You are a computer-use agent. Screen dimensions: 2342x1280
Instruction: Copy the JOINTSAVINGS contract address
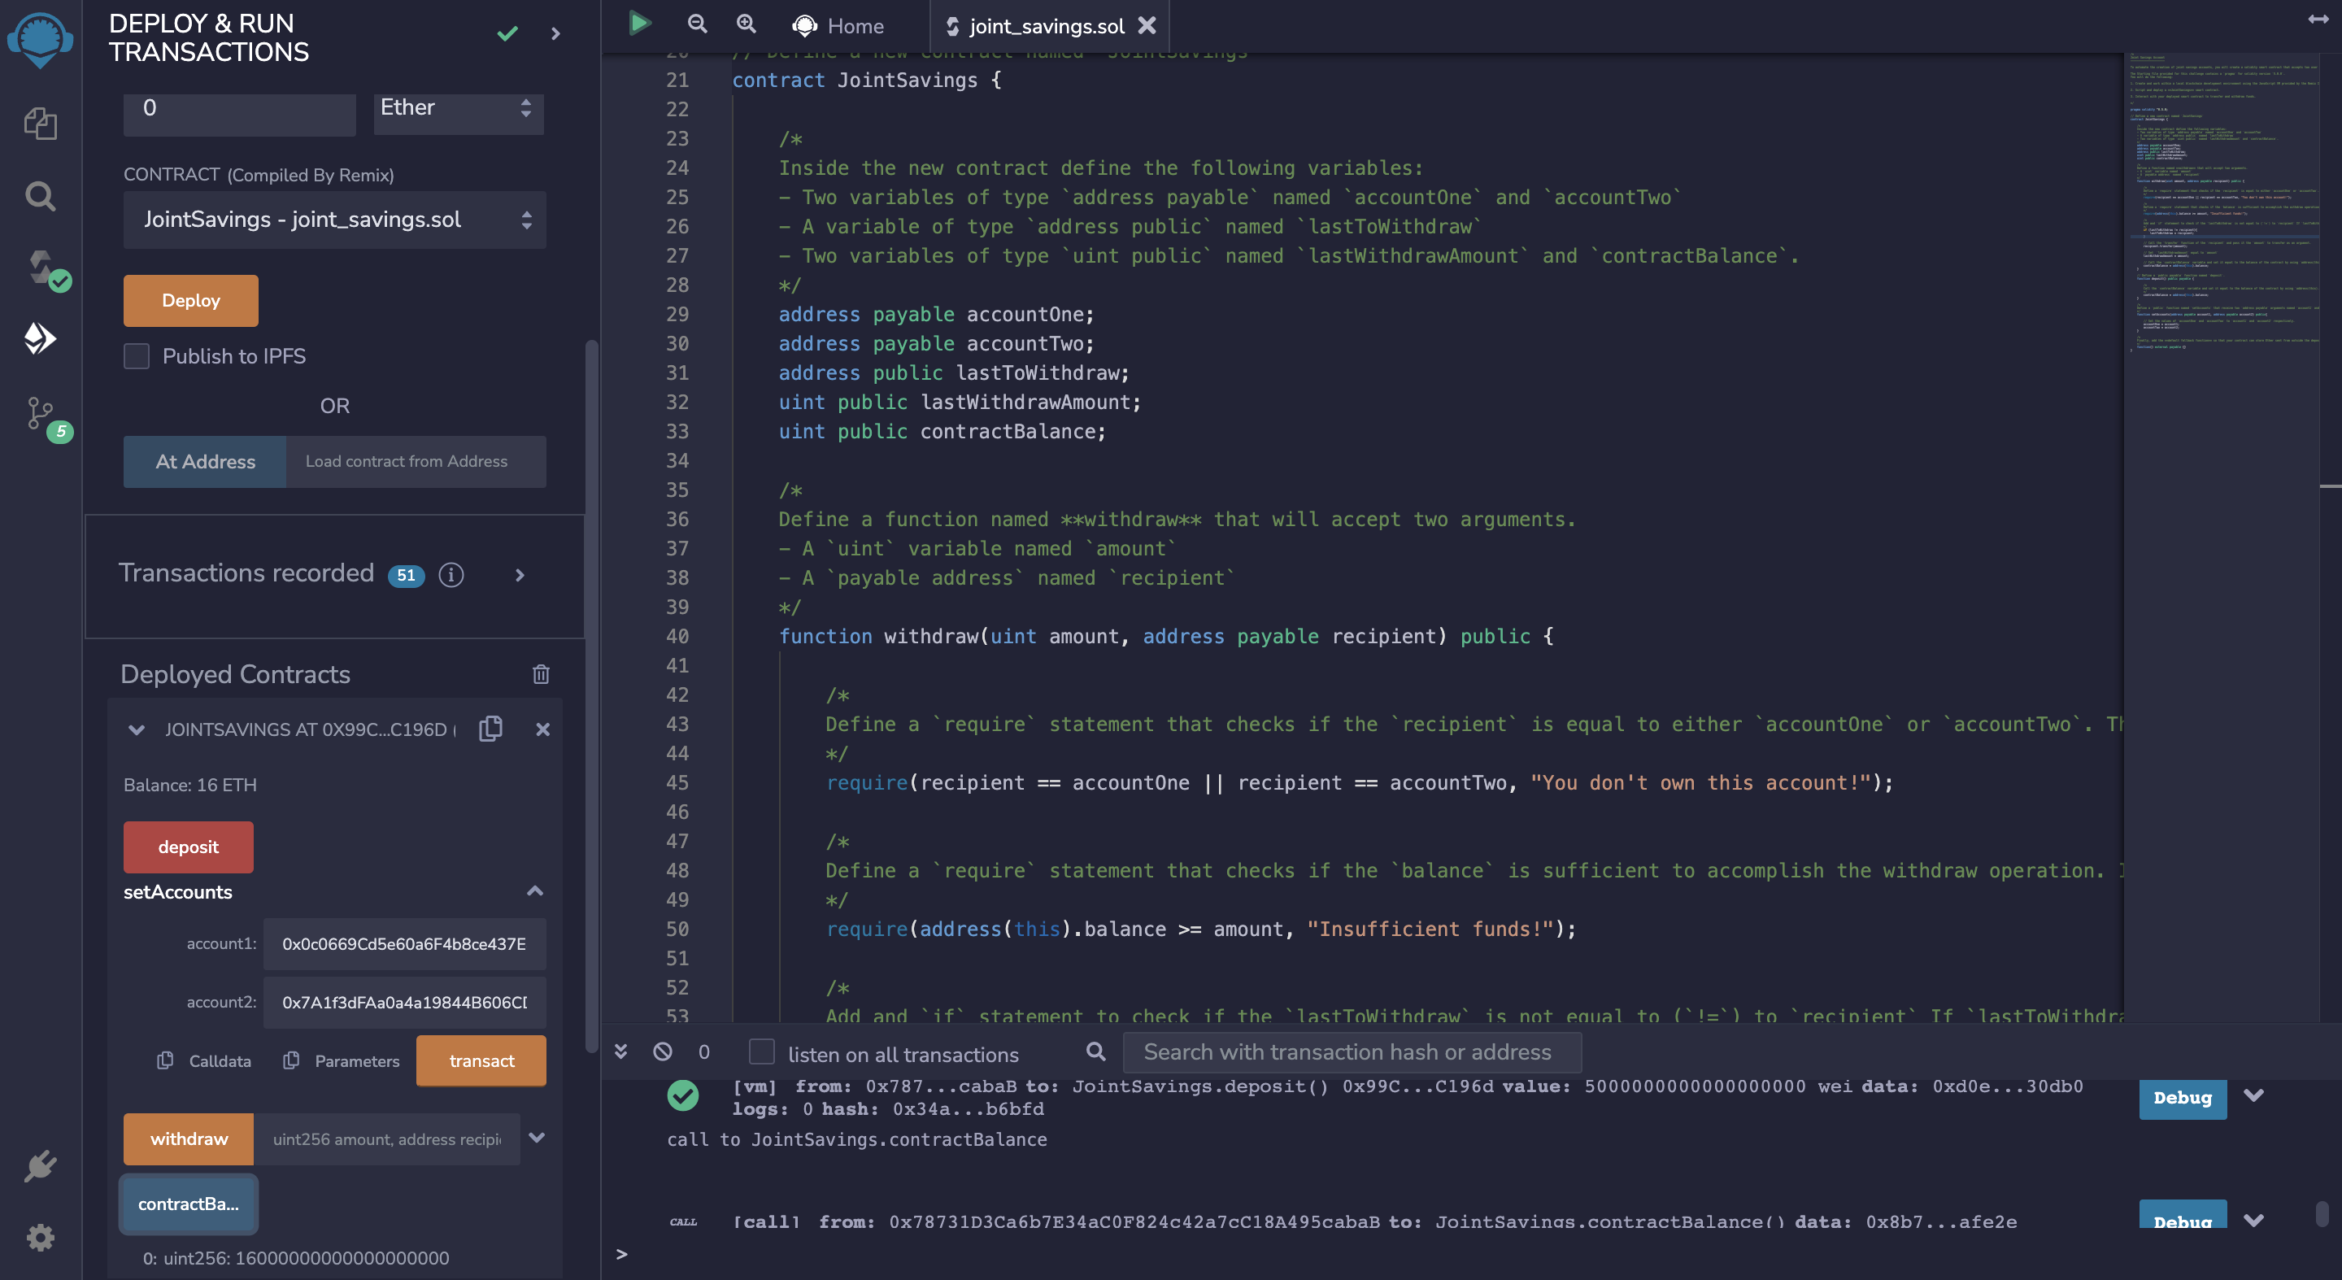click(x=491, y=729)
